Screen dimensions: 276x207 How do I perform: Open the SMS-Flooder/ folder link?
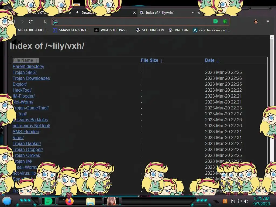coord(26,132)
